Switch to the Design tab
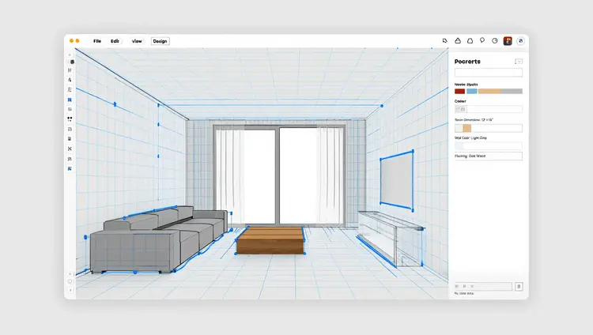Image resolution: width=593 pixels, height=335 pixels. pos(160,41)
